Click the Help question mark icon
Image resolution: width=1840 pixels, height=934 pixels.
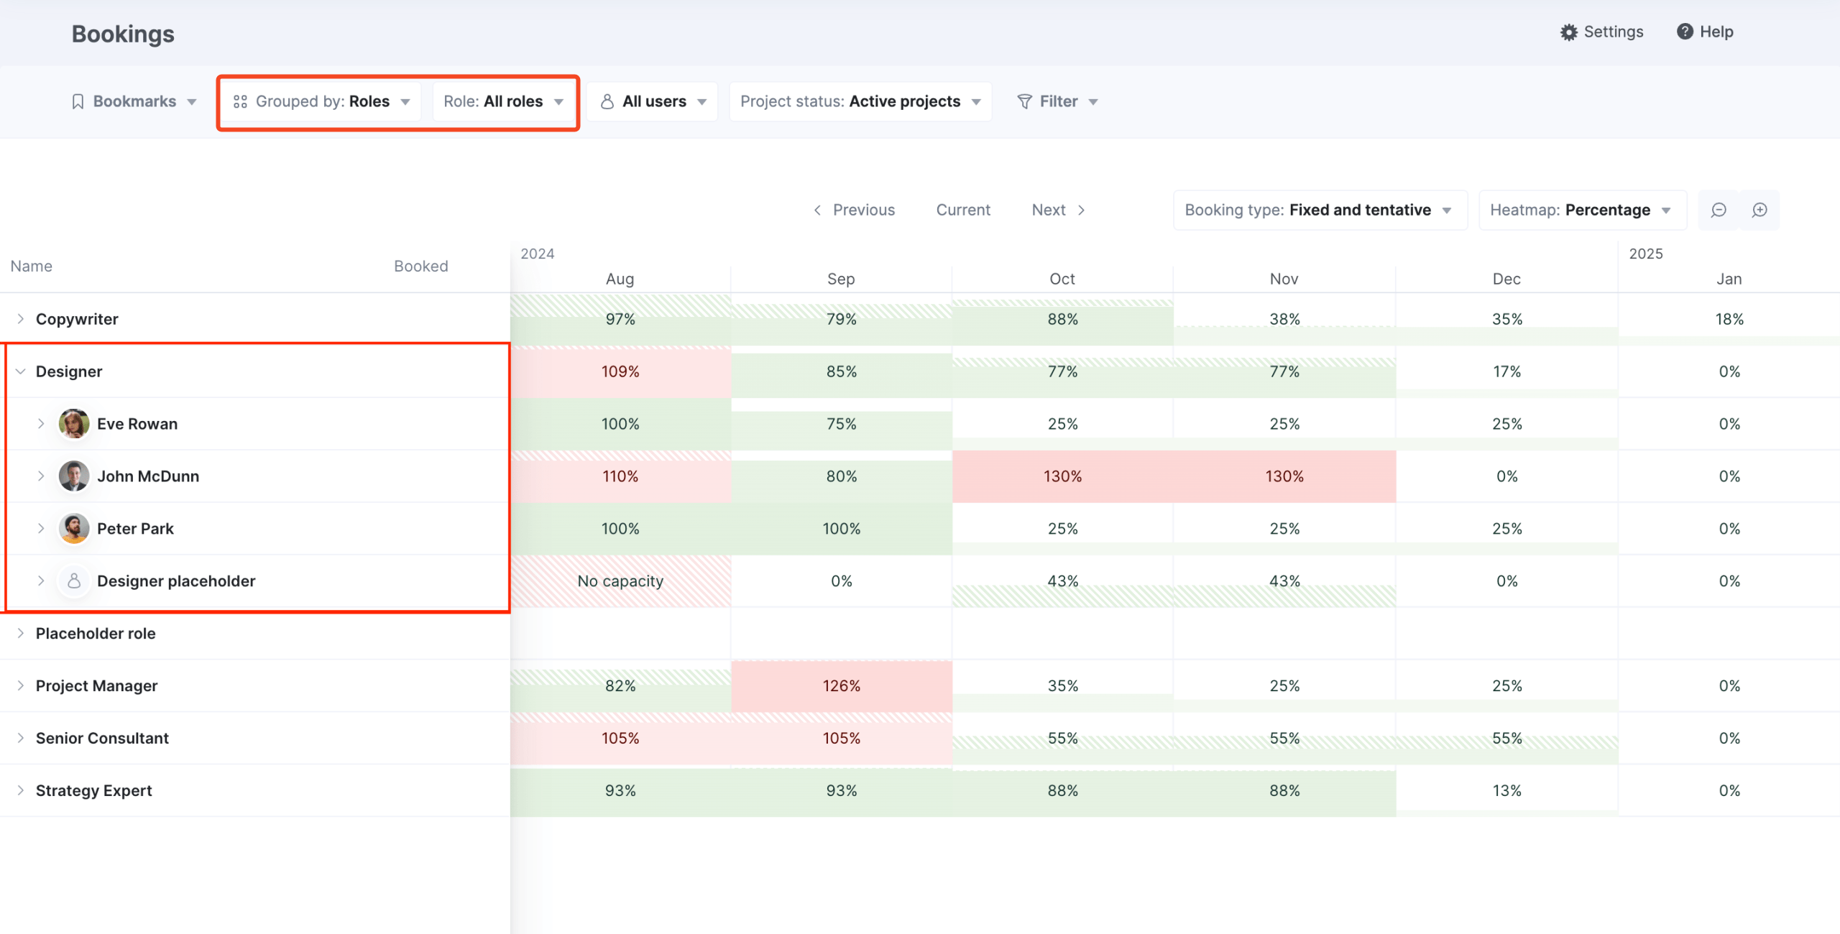pos(1685,32)
